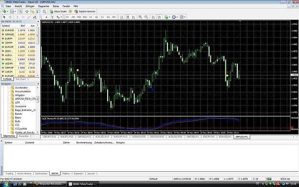This screenshot has width=299, height=187.
Task: Select the Horizontal Line drawing tool
Action: 23,17
